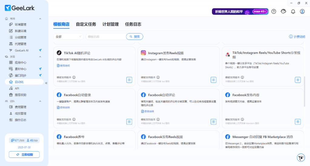Click the 模板名称 search input field
The width and height of the screenshot is (310, 166).
point(106,37)
